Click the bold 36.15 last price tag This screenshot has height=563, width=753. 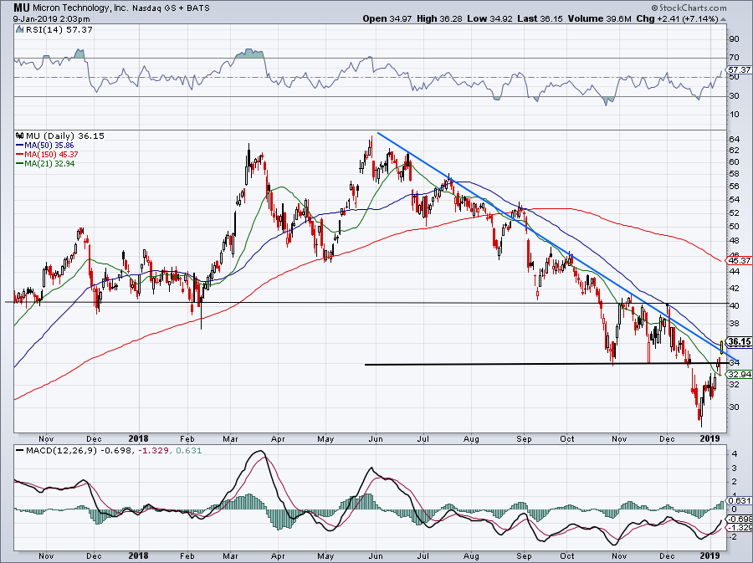[739, 342]
